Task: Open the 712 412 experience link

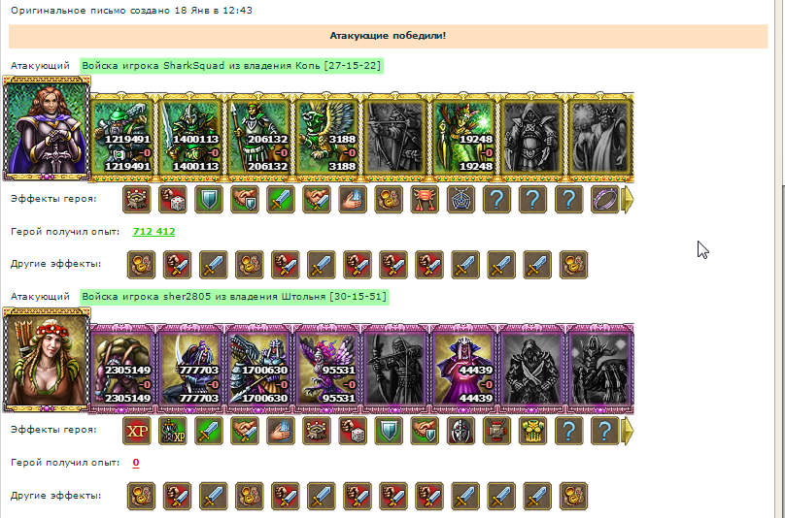Action: (154, 232)
